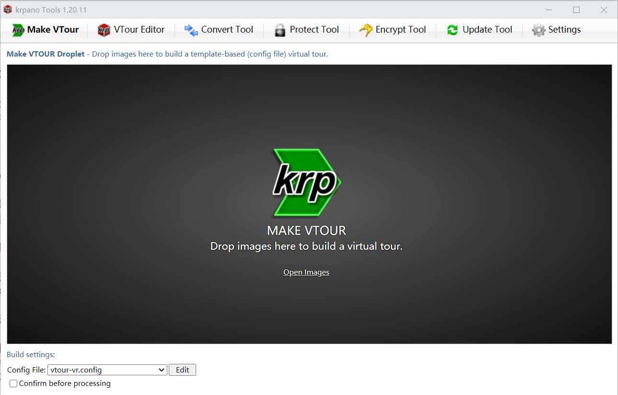
Task: Click the bold "Make VTOUR Droplet" heading
Action: (46, 54)
